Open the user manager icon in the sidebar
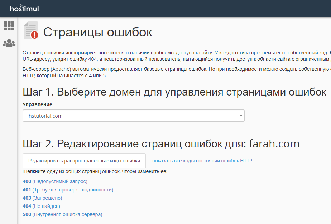Viewport: 331px width, 224px height. pos(9,43)
